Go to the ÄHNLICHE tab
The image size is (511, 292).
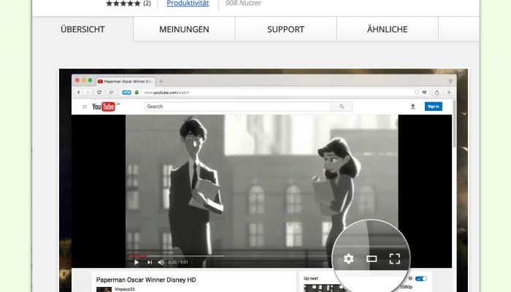coord(387,29)
